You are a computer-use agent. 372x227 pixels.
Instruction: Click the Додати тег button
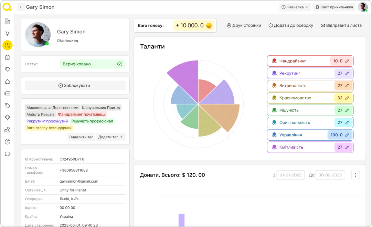click(x=110, y=137)
